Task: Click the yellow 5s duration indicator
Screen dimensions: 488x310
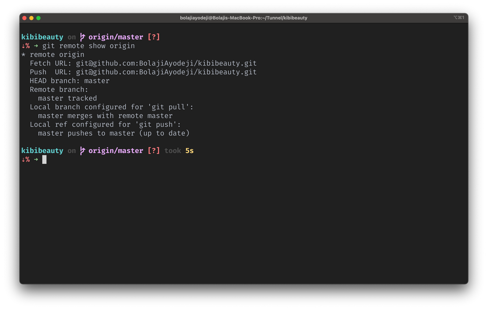Action: tap(189, 151)
